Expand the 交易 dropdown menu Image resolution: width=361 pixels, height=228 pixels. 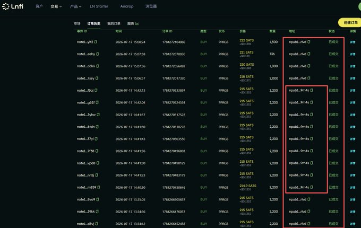(x=56, y=6)
